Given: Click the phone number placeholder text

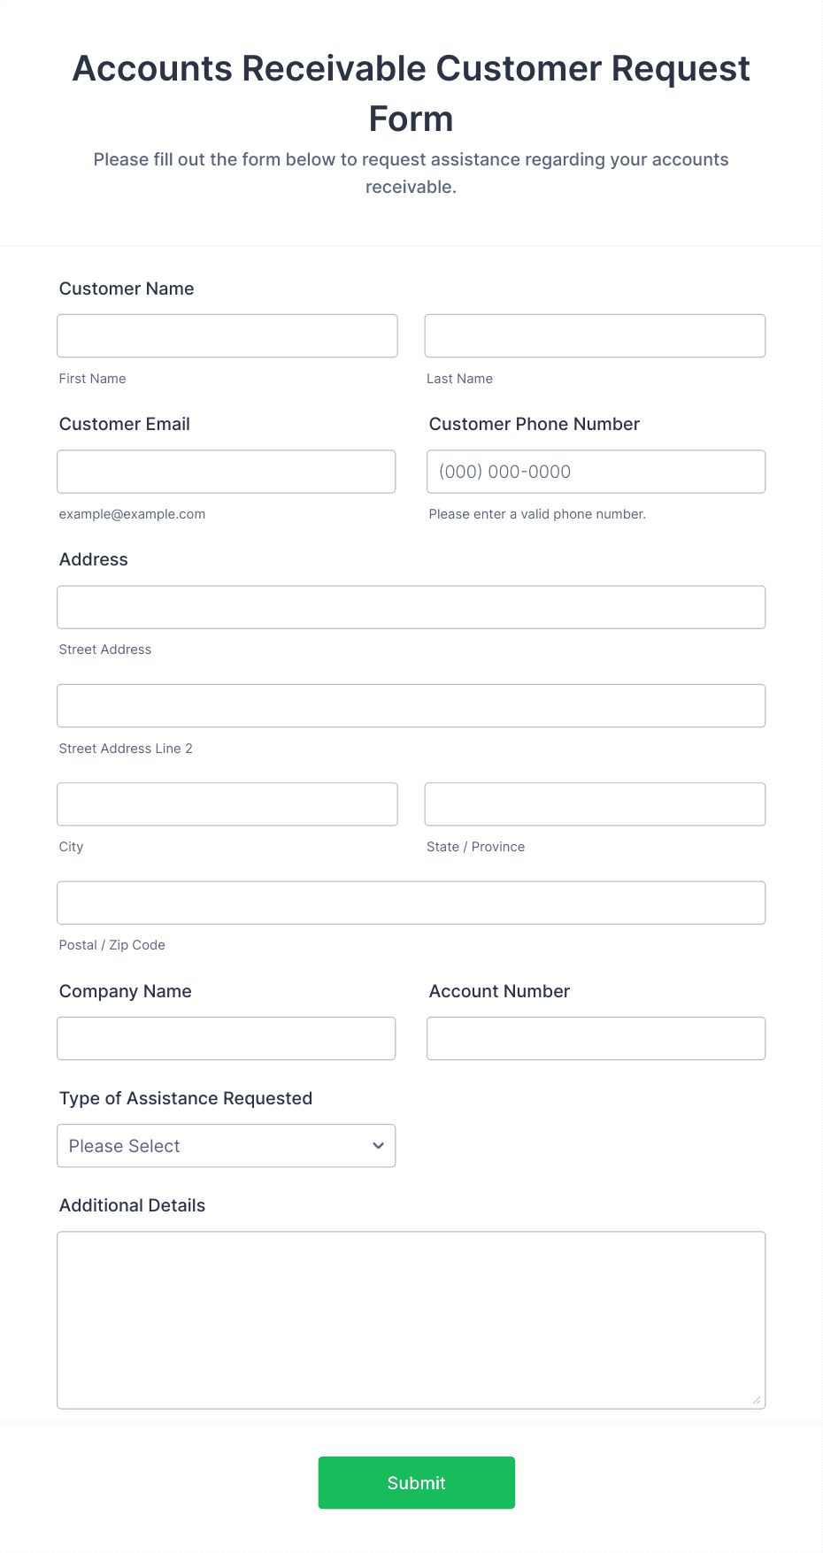Looking at the screenshot, I should 504,471.
